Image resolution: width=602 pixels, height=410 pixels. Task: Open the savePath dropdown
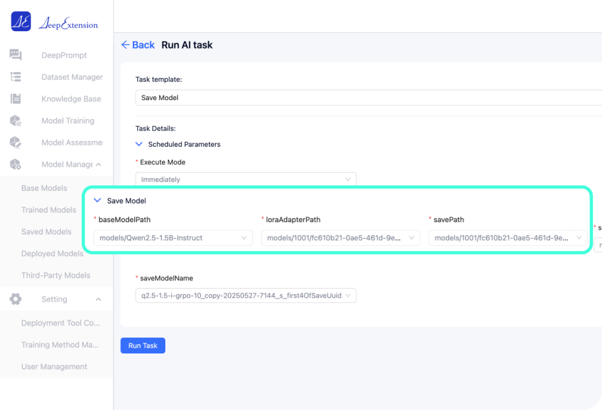508,238
